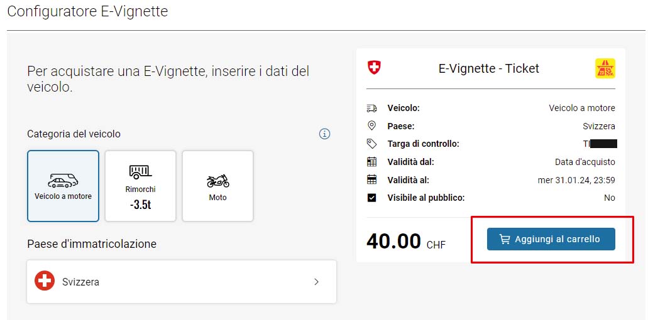Choose the Rimorchi -3.5t category
Image resolution: width=648 pixels, height=320 pixels.
tap(140, 186)
